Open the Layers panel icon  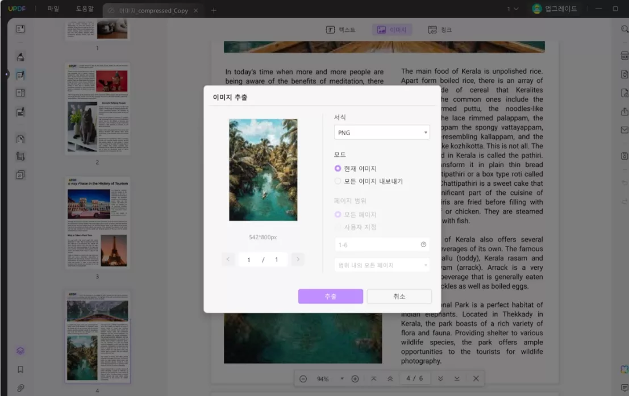[20, 351]
